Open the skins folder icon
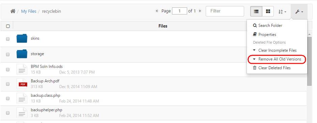The width and height of the screenshot is (317, 123). 22,38
